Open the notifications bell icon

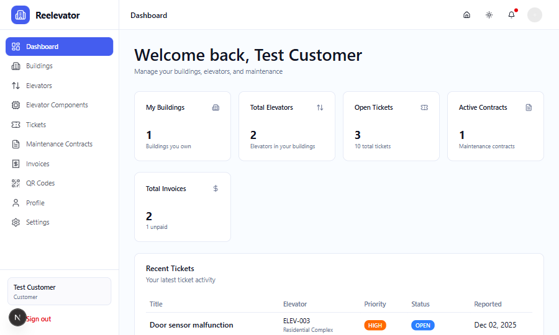(511, 15)
